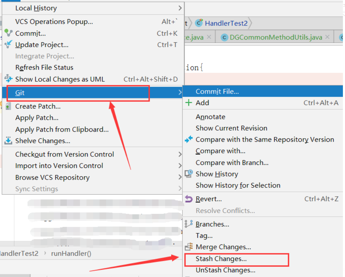This screenshot has width=345, height=277.
Task: Click the Merge Changes icon
Action: (189, 247)
